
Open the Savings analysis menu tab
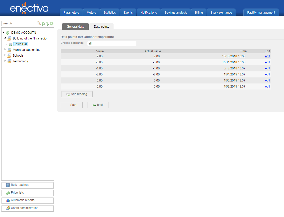(176, 13)
